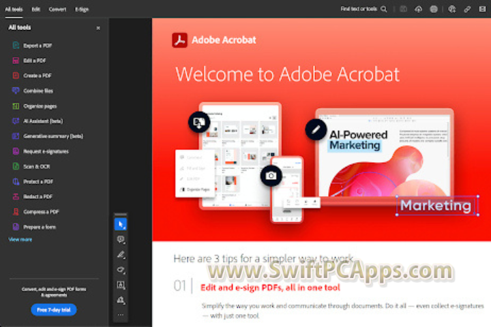Click the Print icon in top bar

(434, 9)
